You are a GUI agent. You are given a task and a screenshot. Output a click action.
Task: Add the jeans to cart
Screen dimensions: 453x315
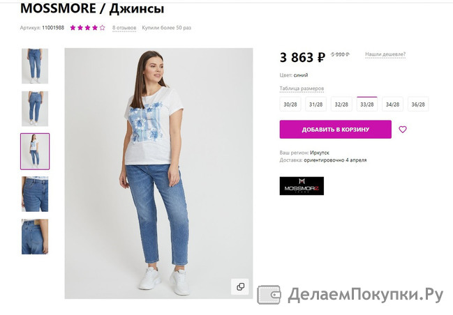pyautogui.click(x=336, y=130)
